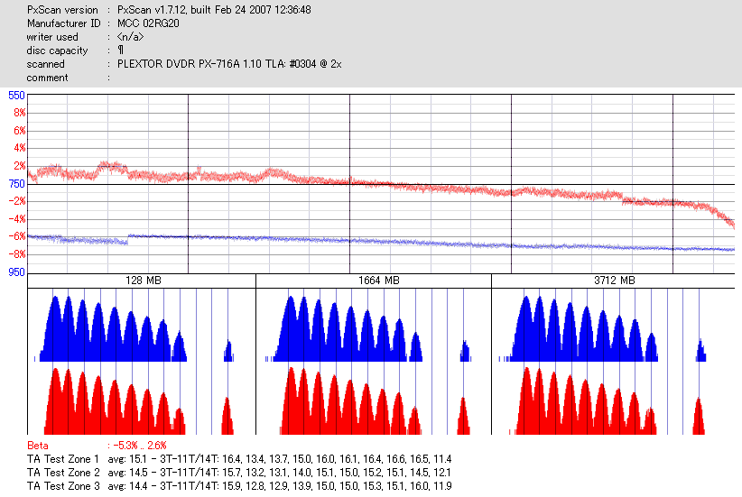The height and width of the screenshot is (497, 742).
Task: Click the red -2% axis label
Action: pos(16,201)
